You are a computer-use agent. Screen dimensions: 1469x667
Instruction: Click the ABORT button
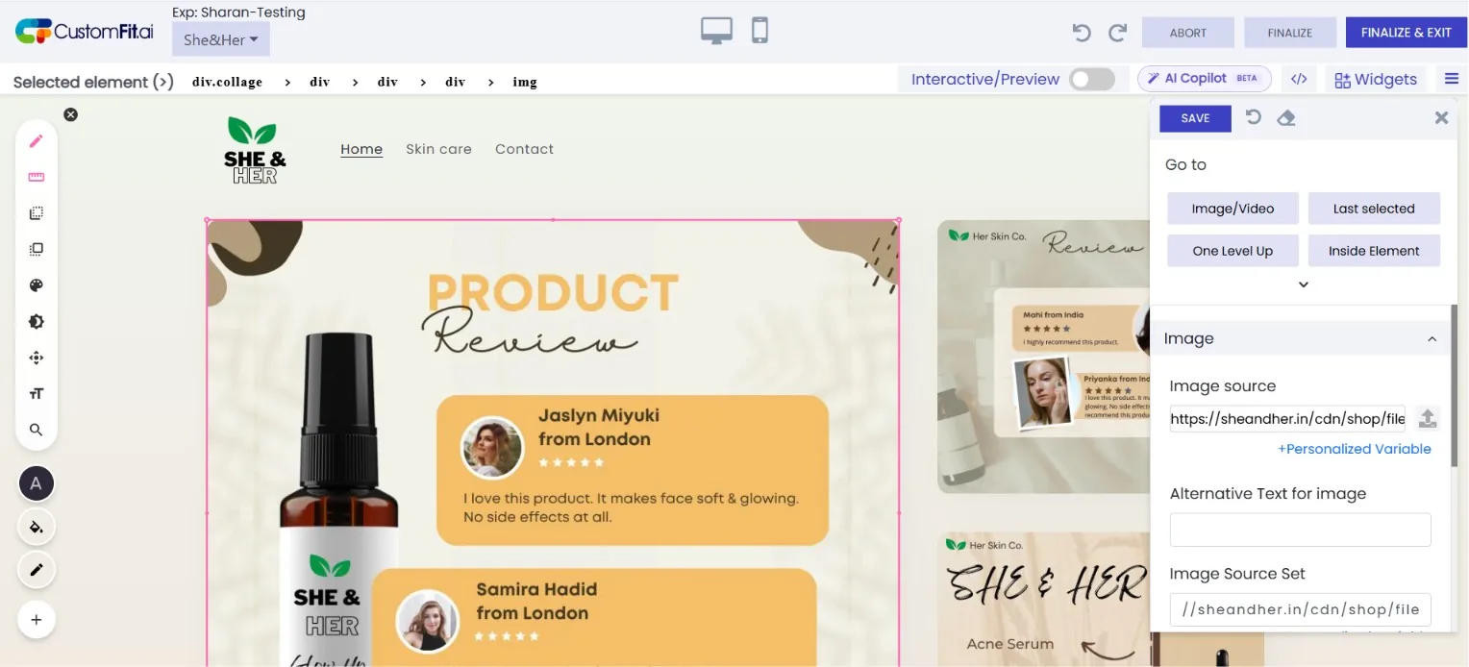[x=1188, y=33]
